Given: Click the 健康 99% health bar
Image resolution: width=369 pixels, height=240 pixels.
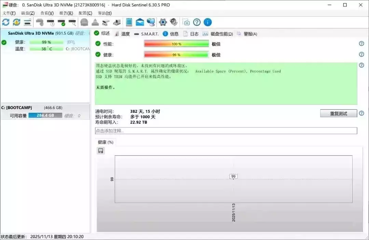Looking at the screenshot, I should pyautogui.click(x=176, y=55).
